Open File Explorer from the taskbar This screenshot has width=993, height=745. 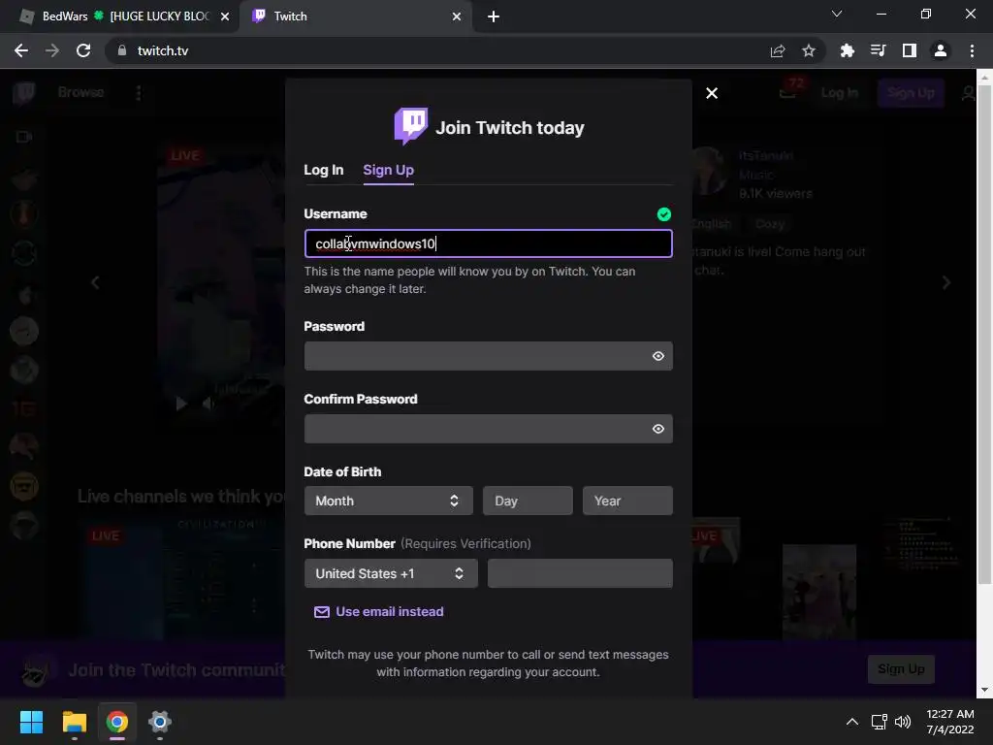pos(74,722)
